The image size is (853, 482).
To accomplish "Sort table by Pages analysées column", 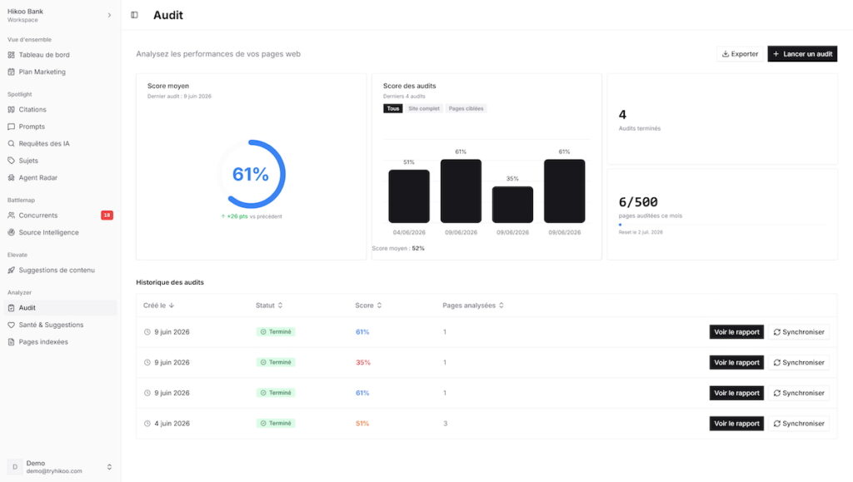I will point(473,306).
